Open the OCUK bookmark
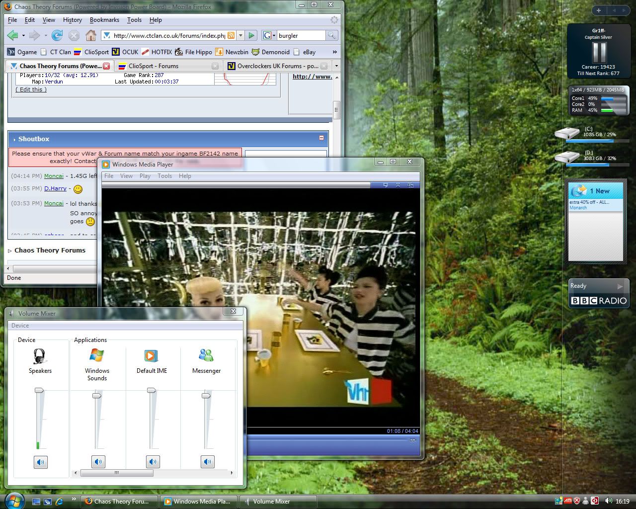Screen dimensions: 636x509 click(125, 52)
